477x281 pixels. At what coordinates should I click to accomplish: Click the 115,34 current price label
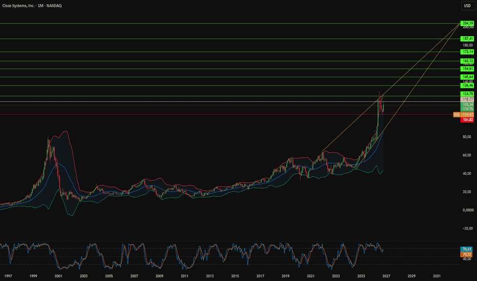click(467, 105)
